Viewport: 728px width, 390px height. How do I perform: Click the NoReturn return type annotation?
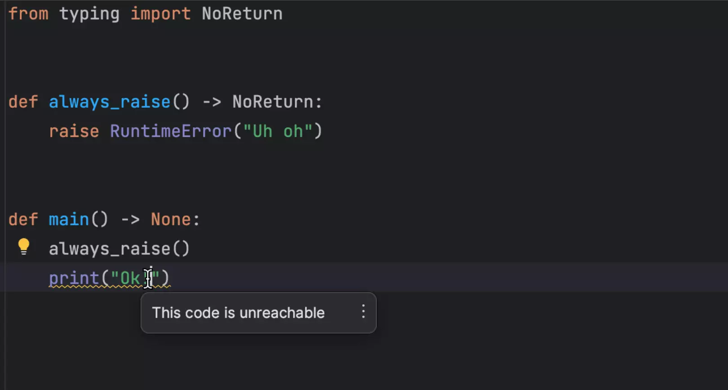point(272,102)
